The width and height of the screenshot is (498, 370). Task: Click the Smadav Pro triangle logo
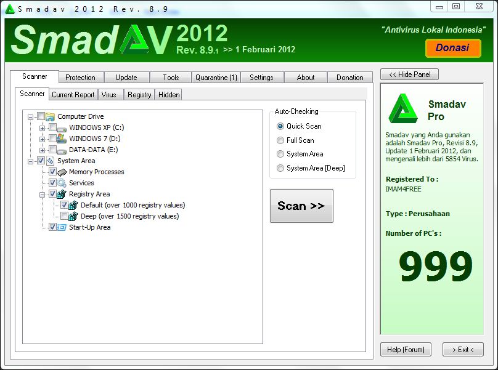click(x=403, y=108)
